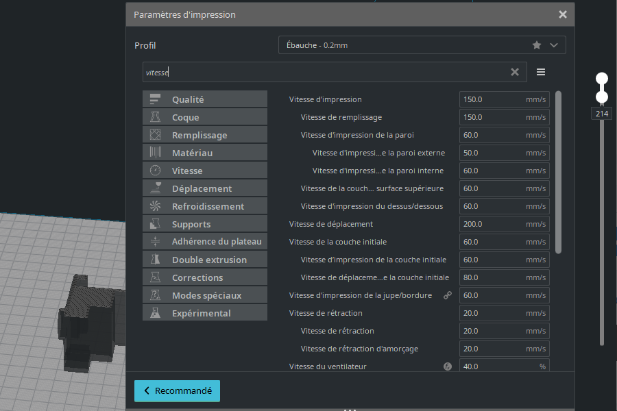Click the lower handle of the layer slider
The height and width of the screenshot is (411, 617).
click(x=602, y=97)
